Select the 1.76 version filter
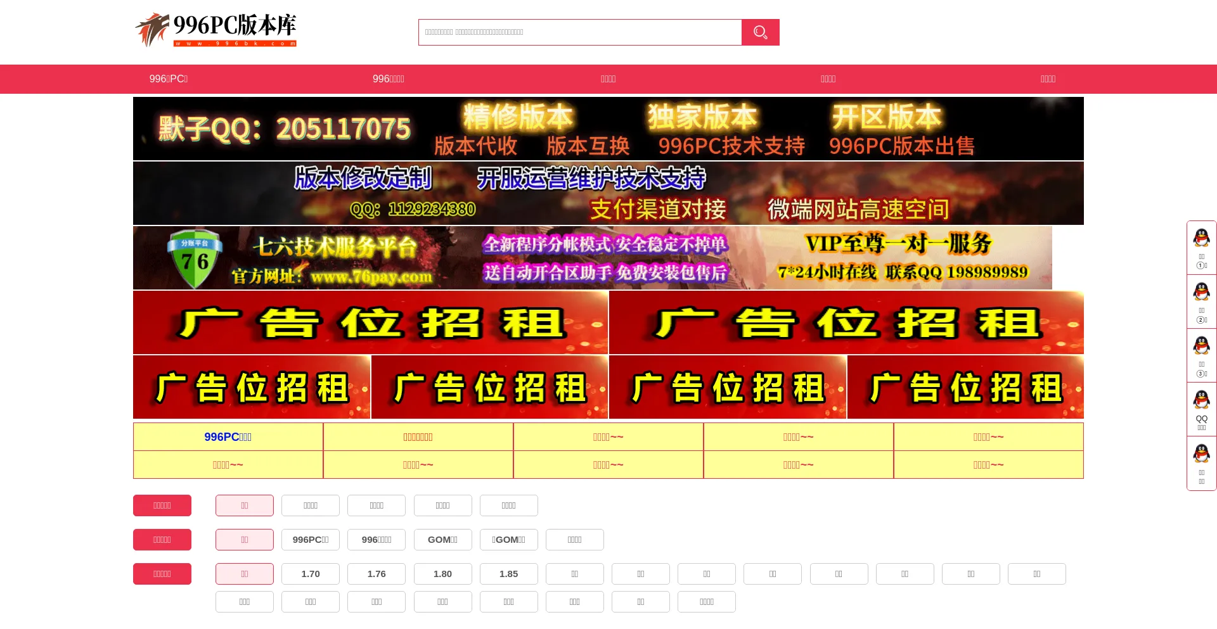 pyautogui.click(x=377, y=574)
